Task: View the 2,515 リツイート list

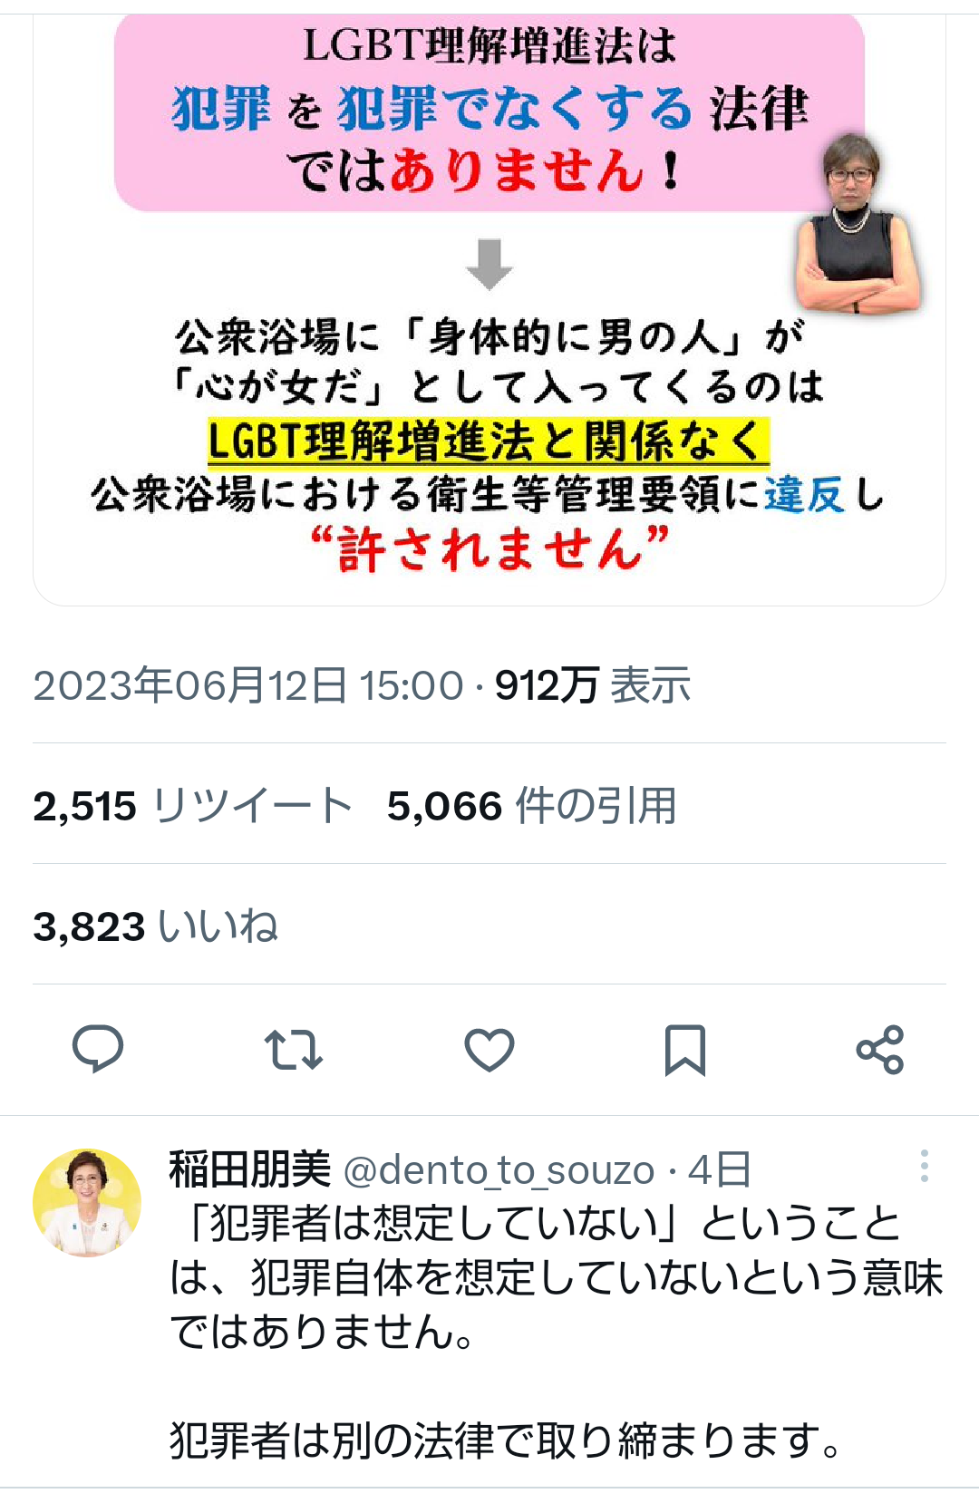Action: (x=192, y=805)
